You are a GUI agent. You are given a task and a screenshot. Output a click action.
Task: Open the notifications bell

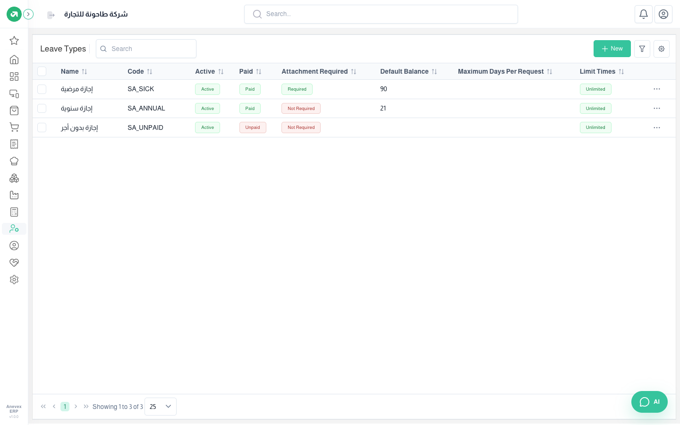pyautogui.click(x=644, y=14)
